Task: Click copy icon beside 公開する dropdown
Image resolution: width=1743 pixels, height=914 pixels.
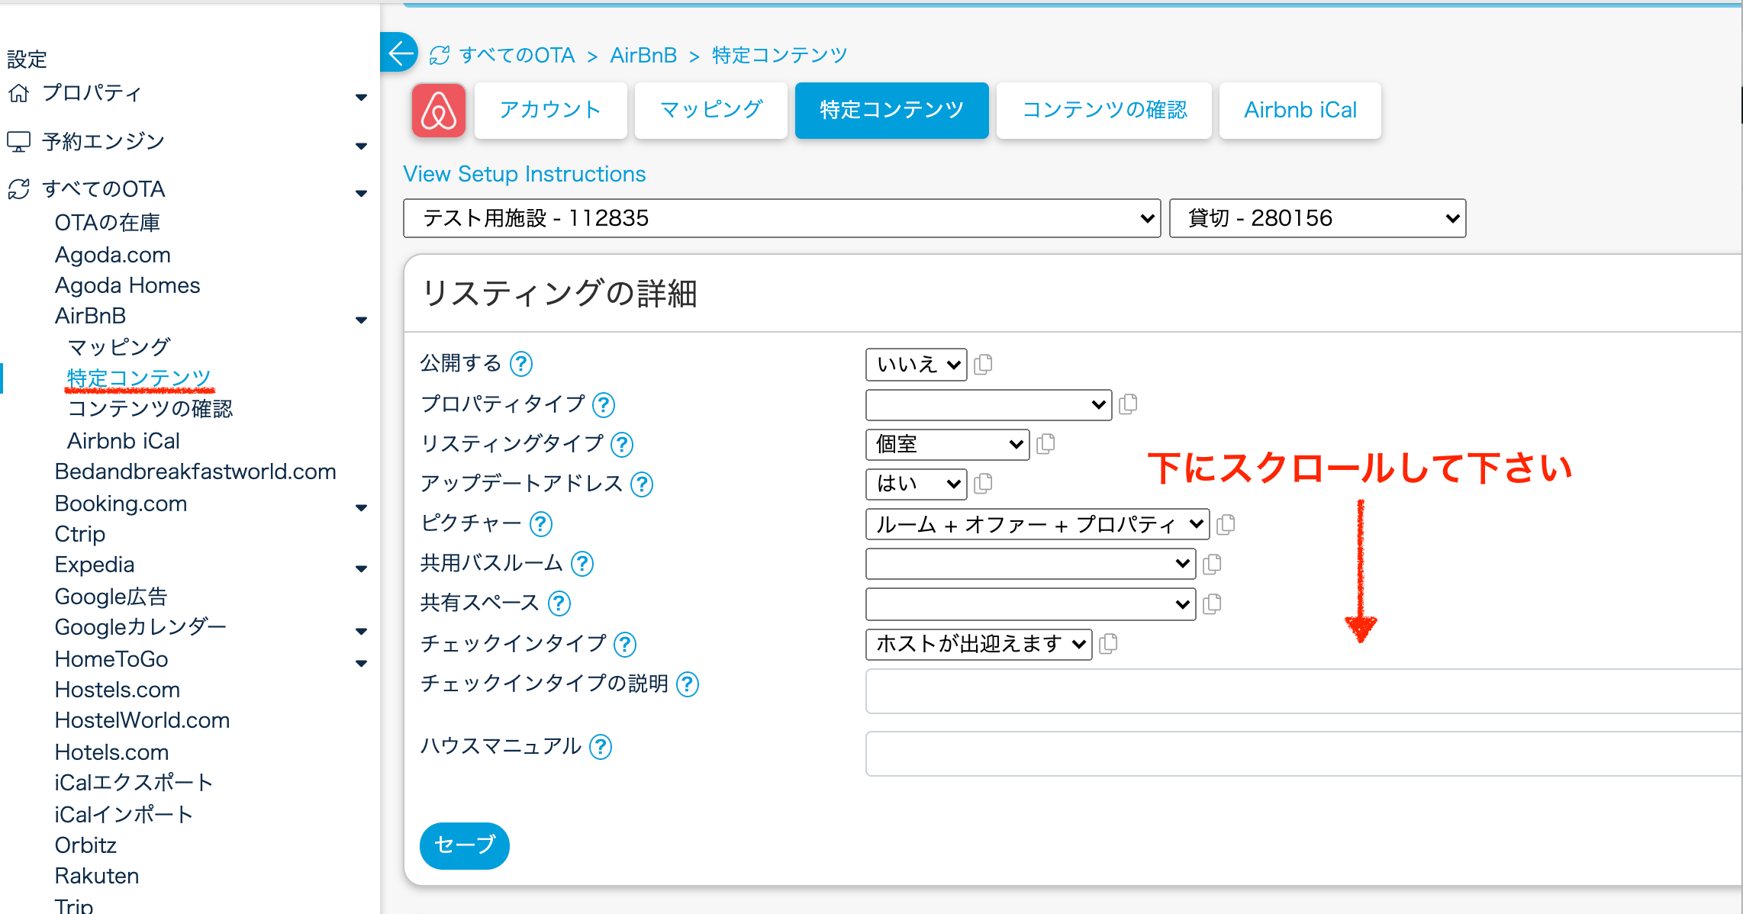Action: pyautogui.click(x=984, y=364)
